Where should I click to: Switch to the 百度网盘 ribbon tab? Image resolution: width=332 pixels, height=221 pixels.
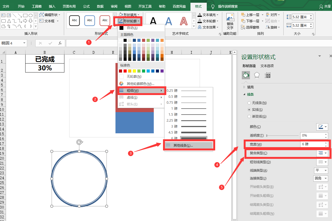pos(179,7)
